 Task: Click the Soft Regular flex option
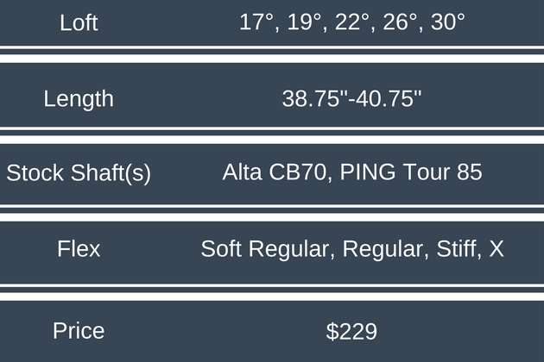[x=266, y=250]
